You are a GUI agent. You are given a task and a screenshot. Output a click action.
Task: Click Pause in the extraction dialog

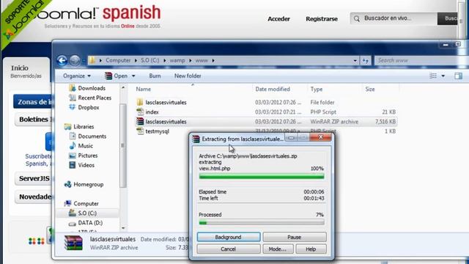[x=295, y=237]
